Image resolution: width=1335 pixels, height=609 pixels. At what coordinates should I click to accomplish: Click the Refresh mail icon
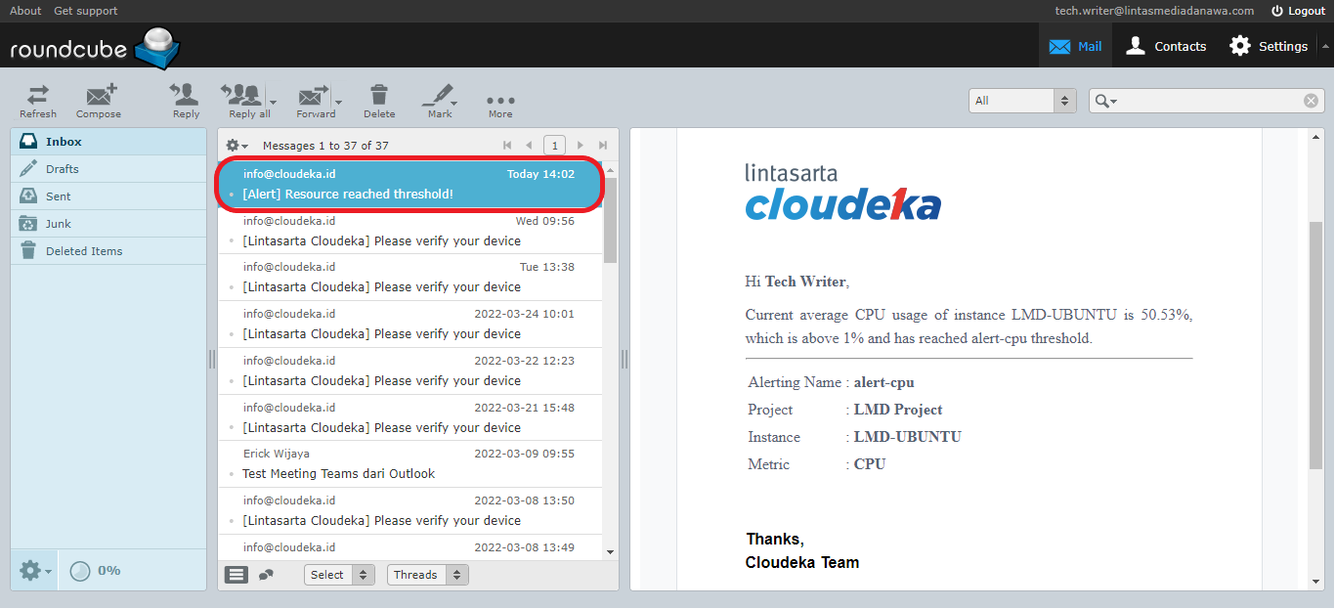pos(38,100)
